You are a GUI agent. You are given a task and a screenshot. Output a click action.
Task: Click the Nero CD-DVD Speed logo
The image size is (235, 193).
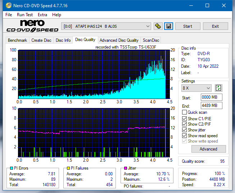[x=32, y=26]
